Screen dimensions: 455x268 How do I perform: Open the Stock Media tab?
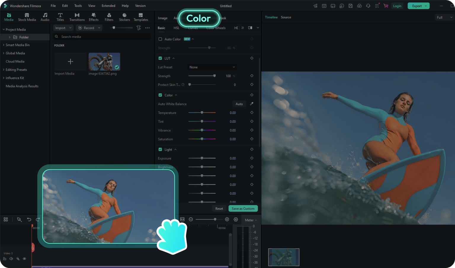[27, 17]
